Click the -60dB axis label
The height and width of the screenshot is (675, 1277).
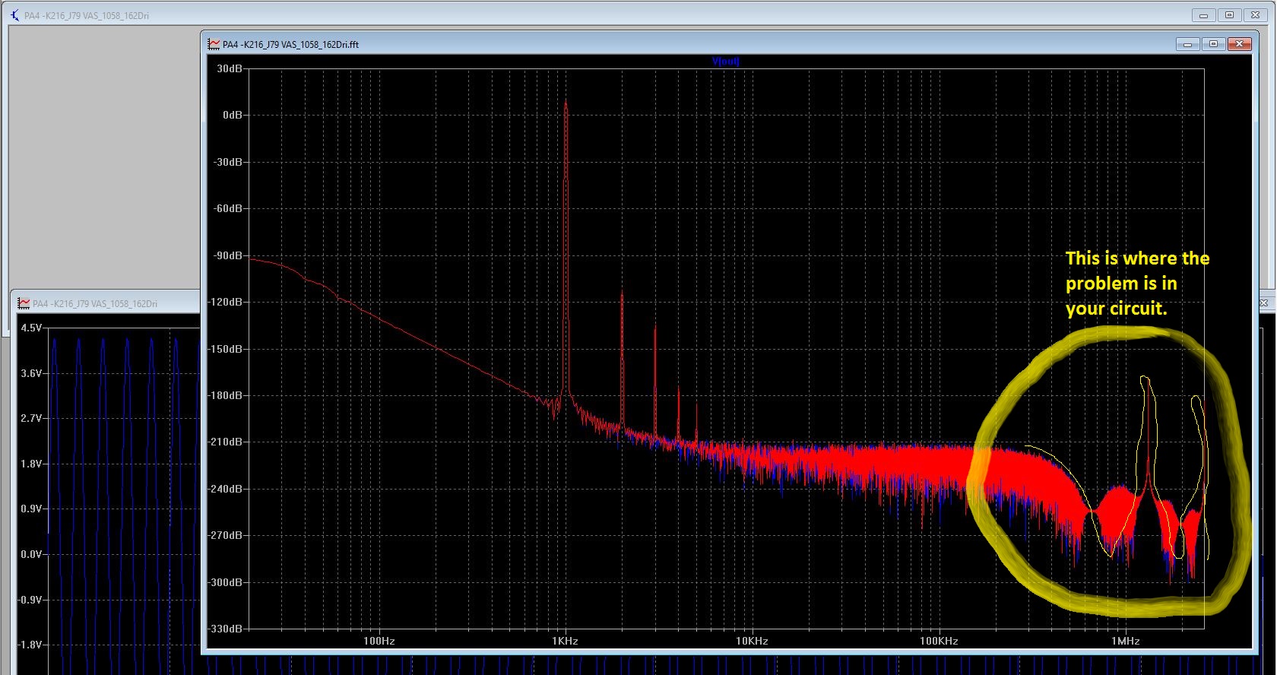[228, 208]
